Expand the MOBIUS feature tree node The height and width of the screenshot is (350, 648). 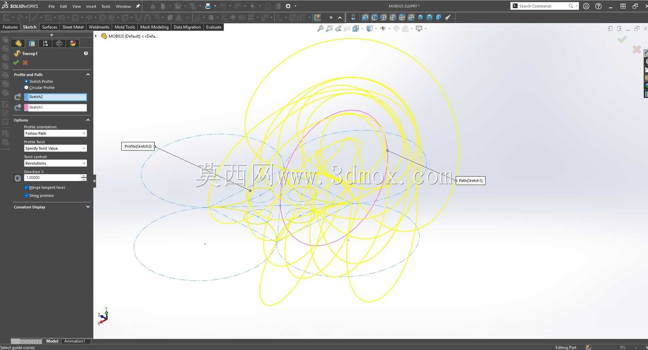[96, 36]
